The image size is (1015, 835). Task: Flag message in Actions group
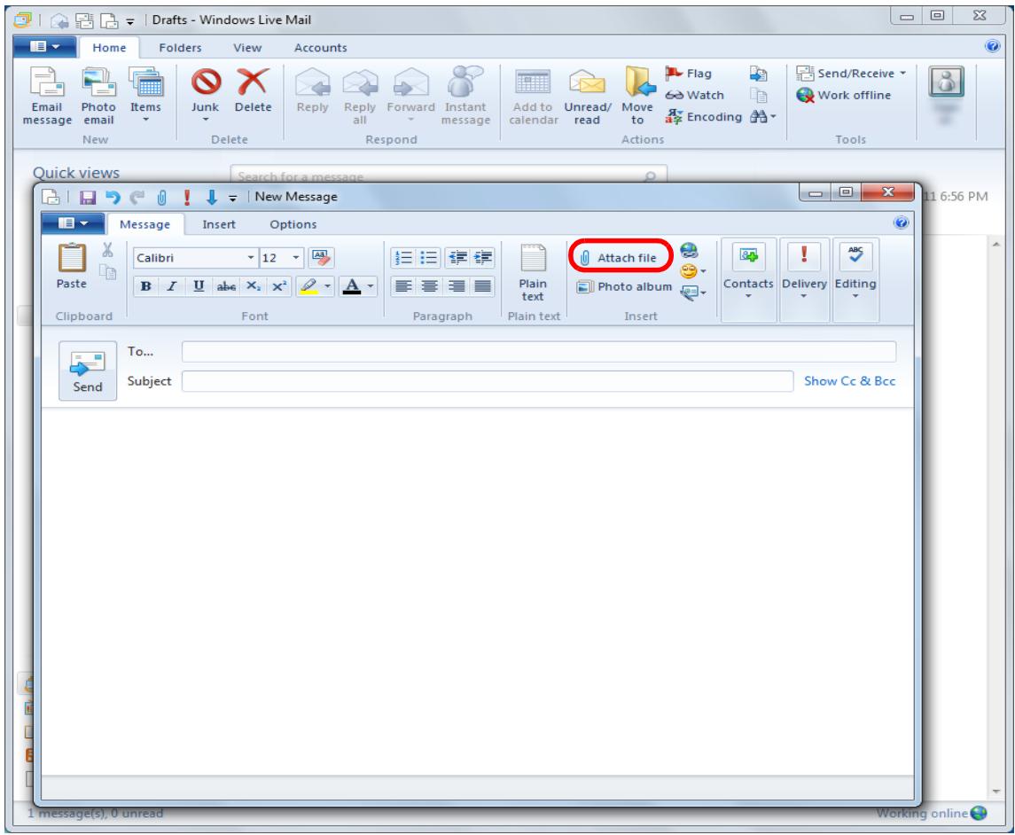point(689,74)
